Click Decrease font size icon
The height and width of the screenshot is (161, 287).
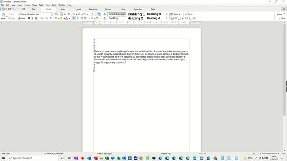pos(69,14)
